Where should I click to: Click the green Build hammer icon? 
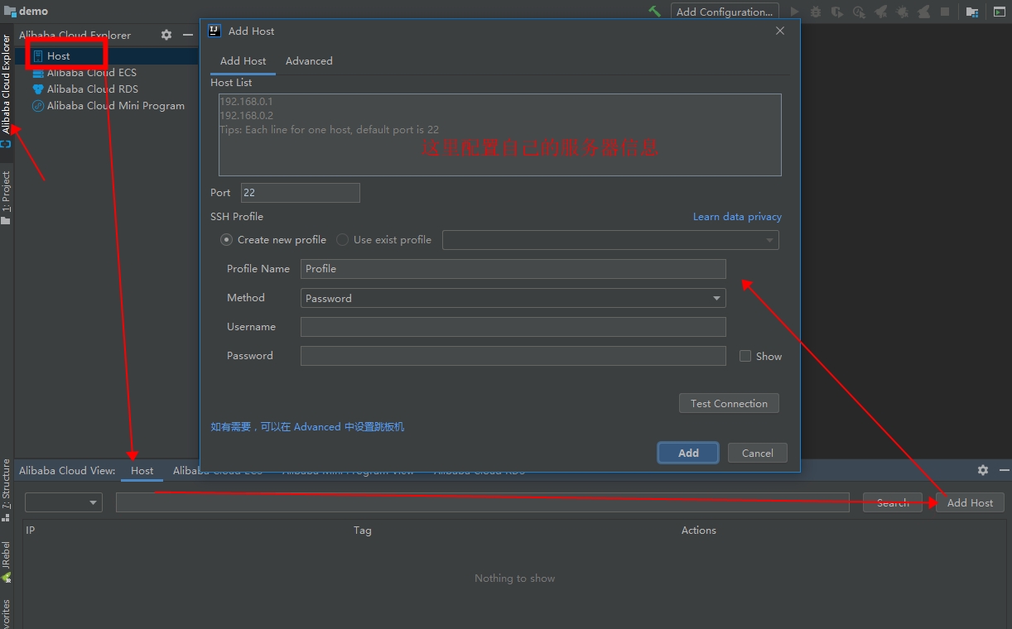(654, 12)
